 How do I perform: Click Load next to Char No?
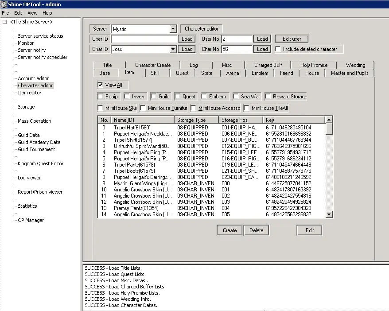click(262, 49)
